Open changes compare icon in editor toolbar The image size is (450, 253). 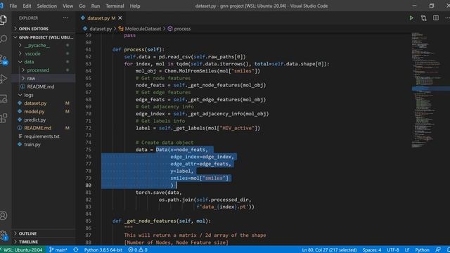[423, 18]
